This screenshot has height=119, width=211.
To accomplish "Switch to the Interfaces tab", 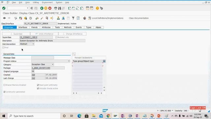I will (23, 27).
